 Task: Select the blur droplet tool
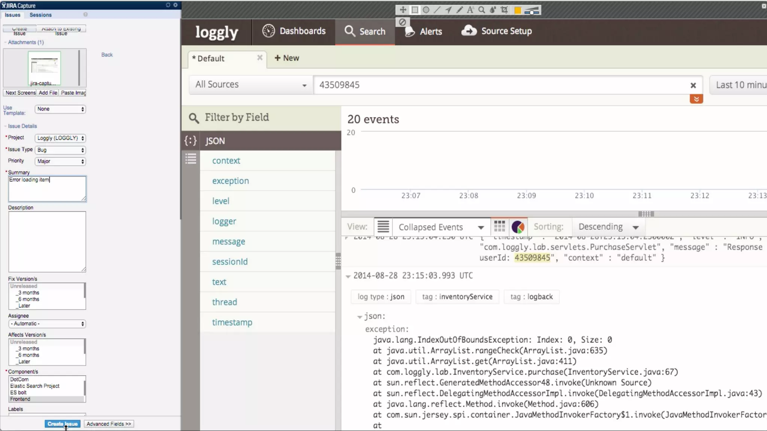(493, 10)
